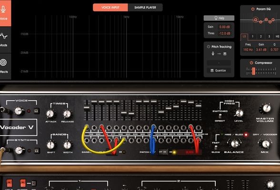
Task: Click the Gain value 0.00 dB
Action: click(x=224, y=27)
